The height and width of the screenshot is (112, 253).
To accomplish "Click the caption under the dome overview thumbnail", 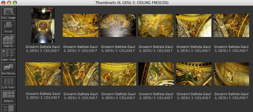I will point(43,49).
